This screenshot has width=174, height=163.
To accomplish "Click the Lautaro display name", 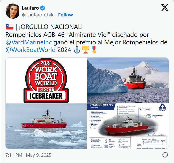I will [x=30, y=8].
